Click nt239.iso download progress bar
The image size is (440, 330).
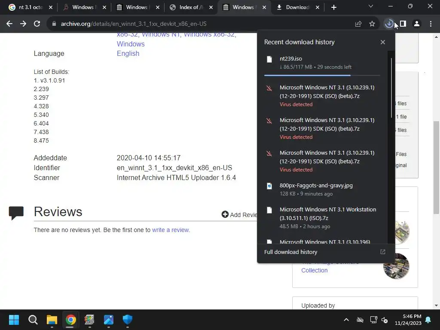[322, 76]
